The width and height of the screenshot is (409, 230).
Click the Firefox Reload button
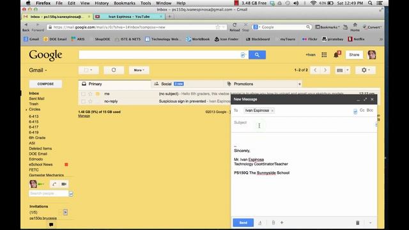pos(235,27)
